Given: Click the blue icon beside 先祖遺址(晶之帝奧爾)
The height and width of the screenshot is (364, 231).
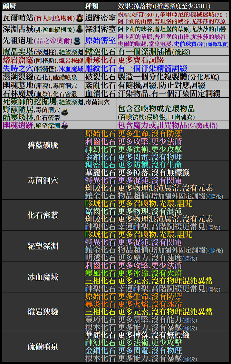Looking at the screenshot, I should [x=77, y=41].
